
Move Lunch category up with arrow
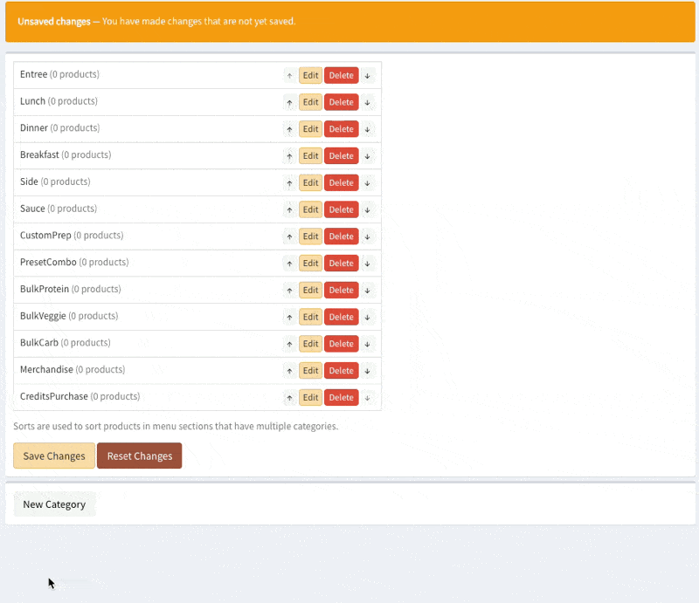point(290,103)
